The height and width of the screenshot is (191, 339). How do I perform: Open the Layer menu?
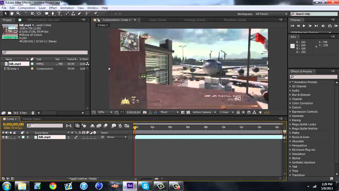[x=42, y=8]
